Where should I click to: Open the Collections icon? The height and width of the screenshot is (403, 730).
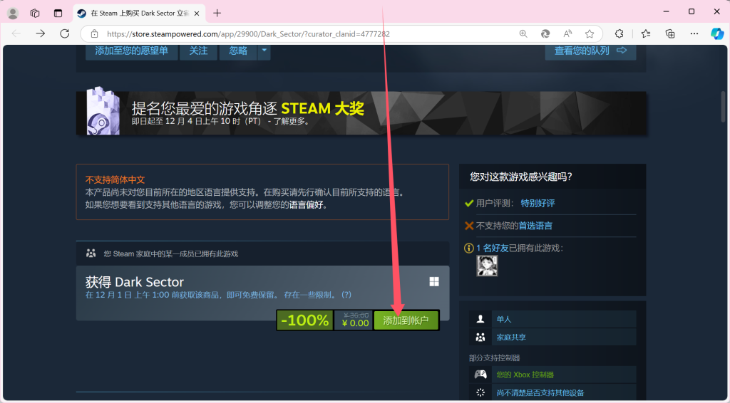(x=670, y=33)
